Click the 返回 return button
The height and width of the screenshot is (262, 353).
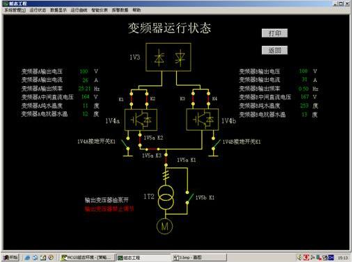coord(274,50)
